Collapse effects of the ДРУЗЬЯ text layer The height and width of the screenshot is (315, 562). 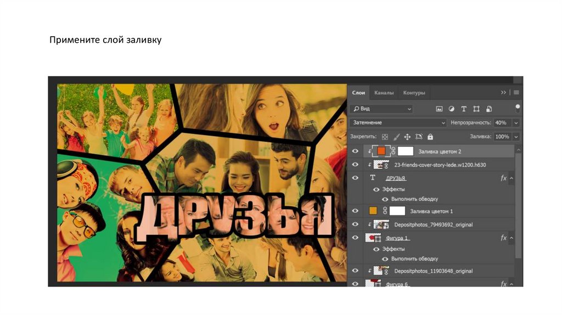click(x=512, y=178)
